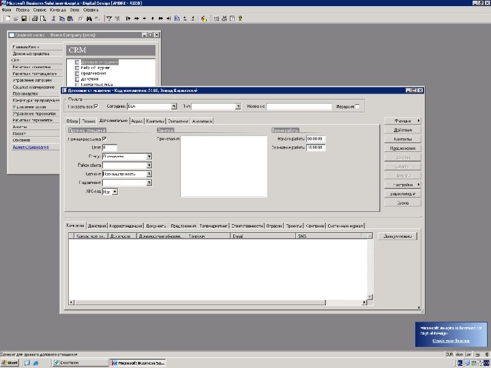This screenshot has height=368, width=491.
Task: Click the Check your license link
Action: click(451, 341)
